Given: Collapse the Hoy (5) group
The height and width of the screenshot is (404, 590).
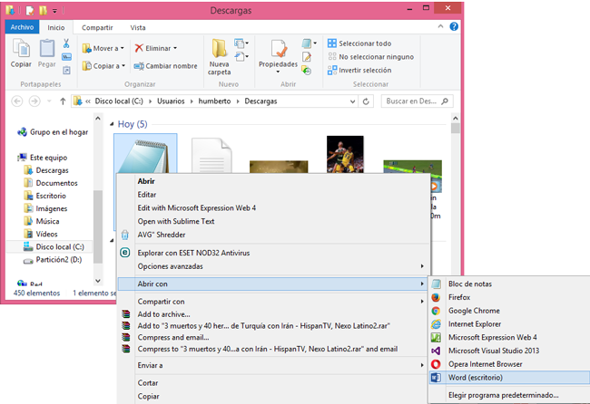Looking at the screenshot, I should [x=112, y=124].
